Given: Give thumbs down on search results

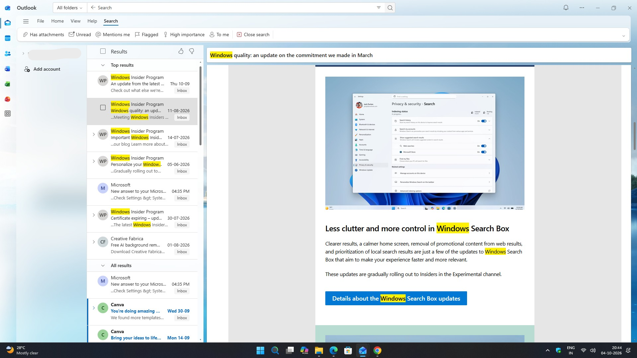Looking at the screenshot, I should 192,51.
